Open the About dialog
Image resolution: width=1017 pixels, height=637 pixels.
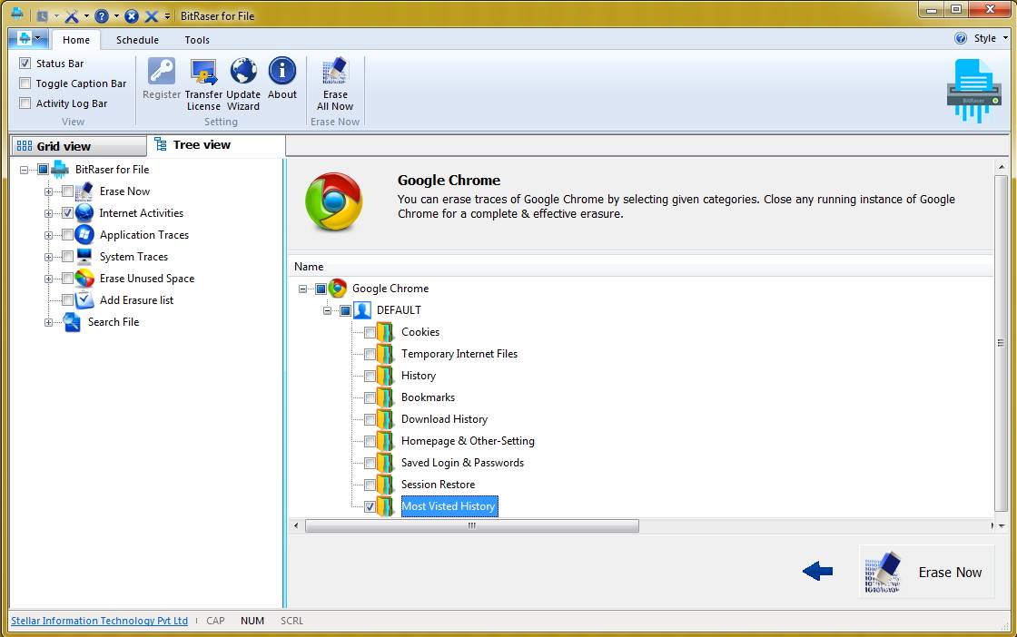[282, 78]
